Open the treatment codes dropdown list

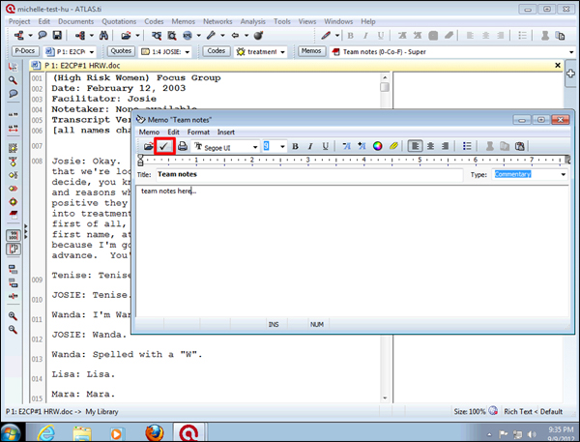tap(284, 51)
